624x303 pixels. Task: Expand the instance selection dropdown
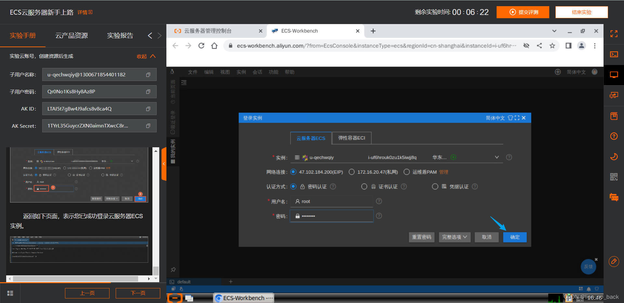497,157
